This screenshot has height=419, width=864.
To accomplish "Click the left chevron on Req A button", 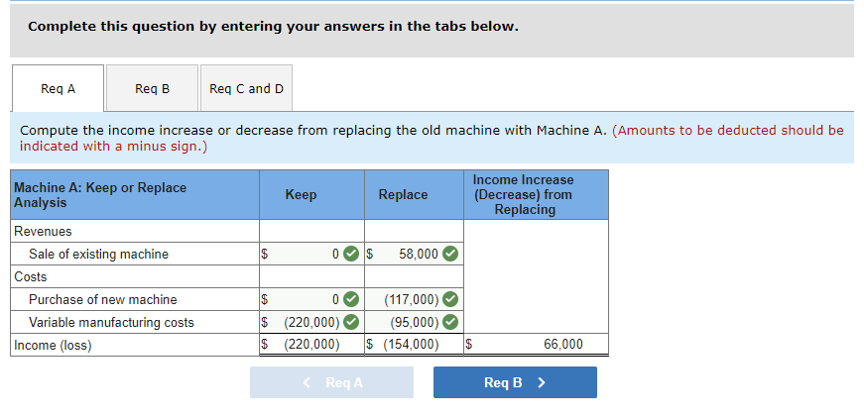I will click(x=307, y=382).
